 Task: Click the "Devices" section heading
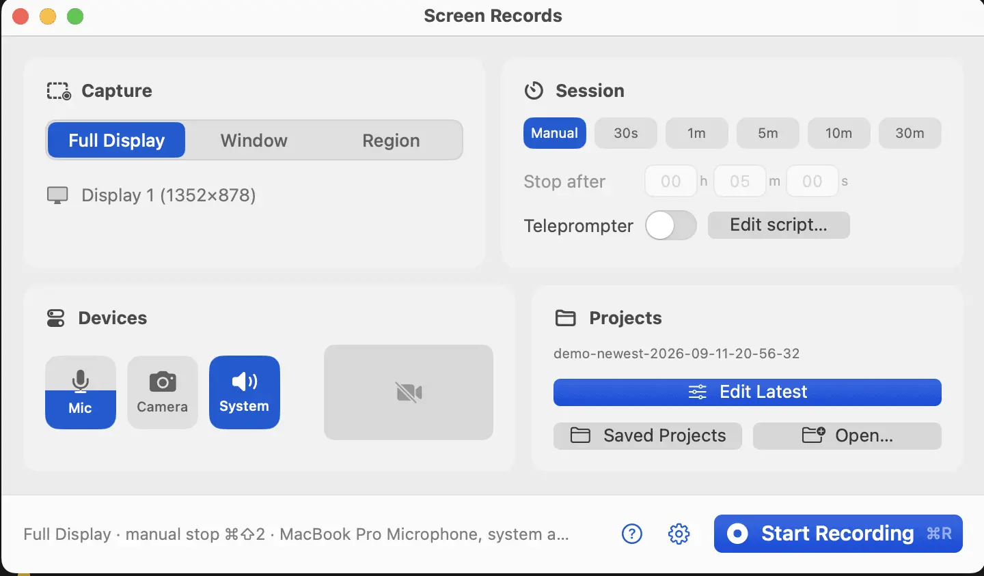(x=113, y=318)
